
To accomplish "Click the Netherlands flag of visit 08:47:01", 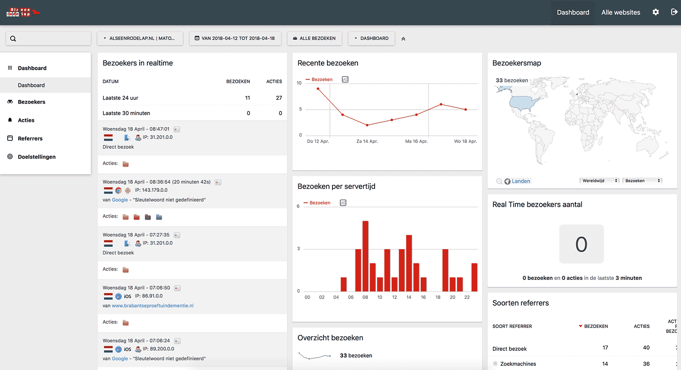I will coord(109,137).
